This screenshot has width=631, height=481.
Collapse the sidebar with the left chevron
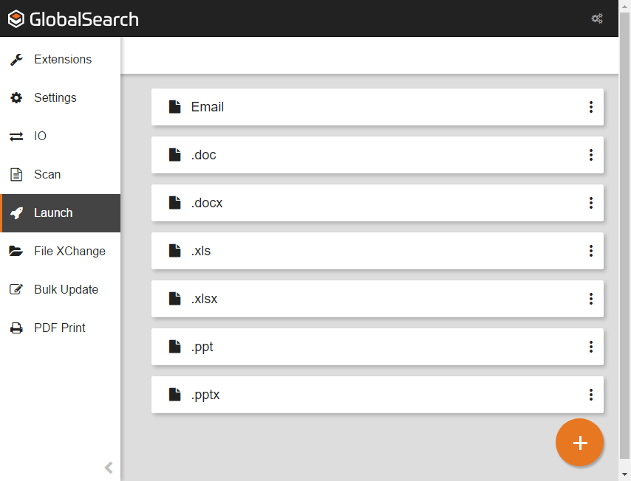click(x=109, y=467)
